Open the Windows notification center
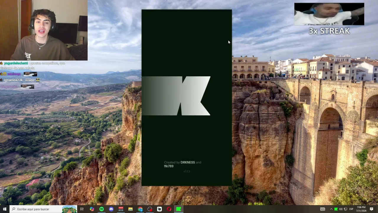Viewport: 378px width, 213px height. click(x=372, y=209)
